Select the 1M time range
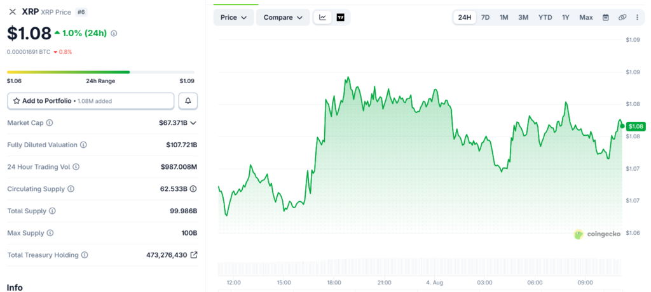Viewport: 651px width, 292px height. pyautogui.click(x=504, y=17)
